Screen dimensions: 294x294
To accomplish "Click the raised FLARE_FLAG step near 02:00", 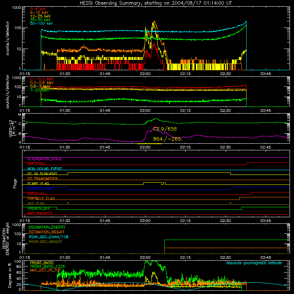I will click(x=153, y=183).
